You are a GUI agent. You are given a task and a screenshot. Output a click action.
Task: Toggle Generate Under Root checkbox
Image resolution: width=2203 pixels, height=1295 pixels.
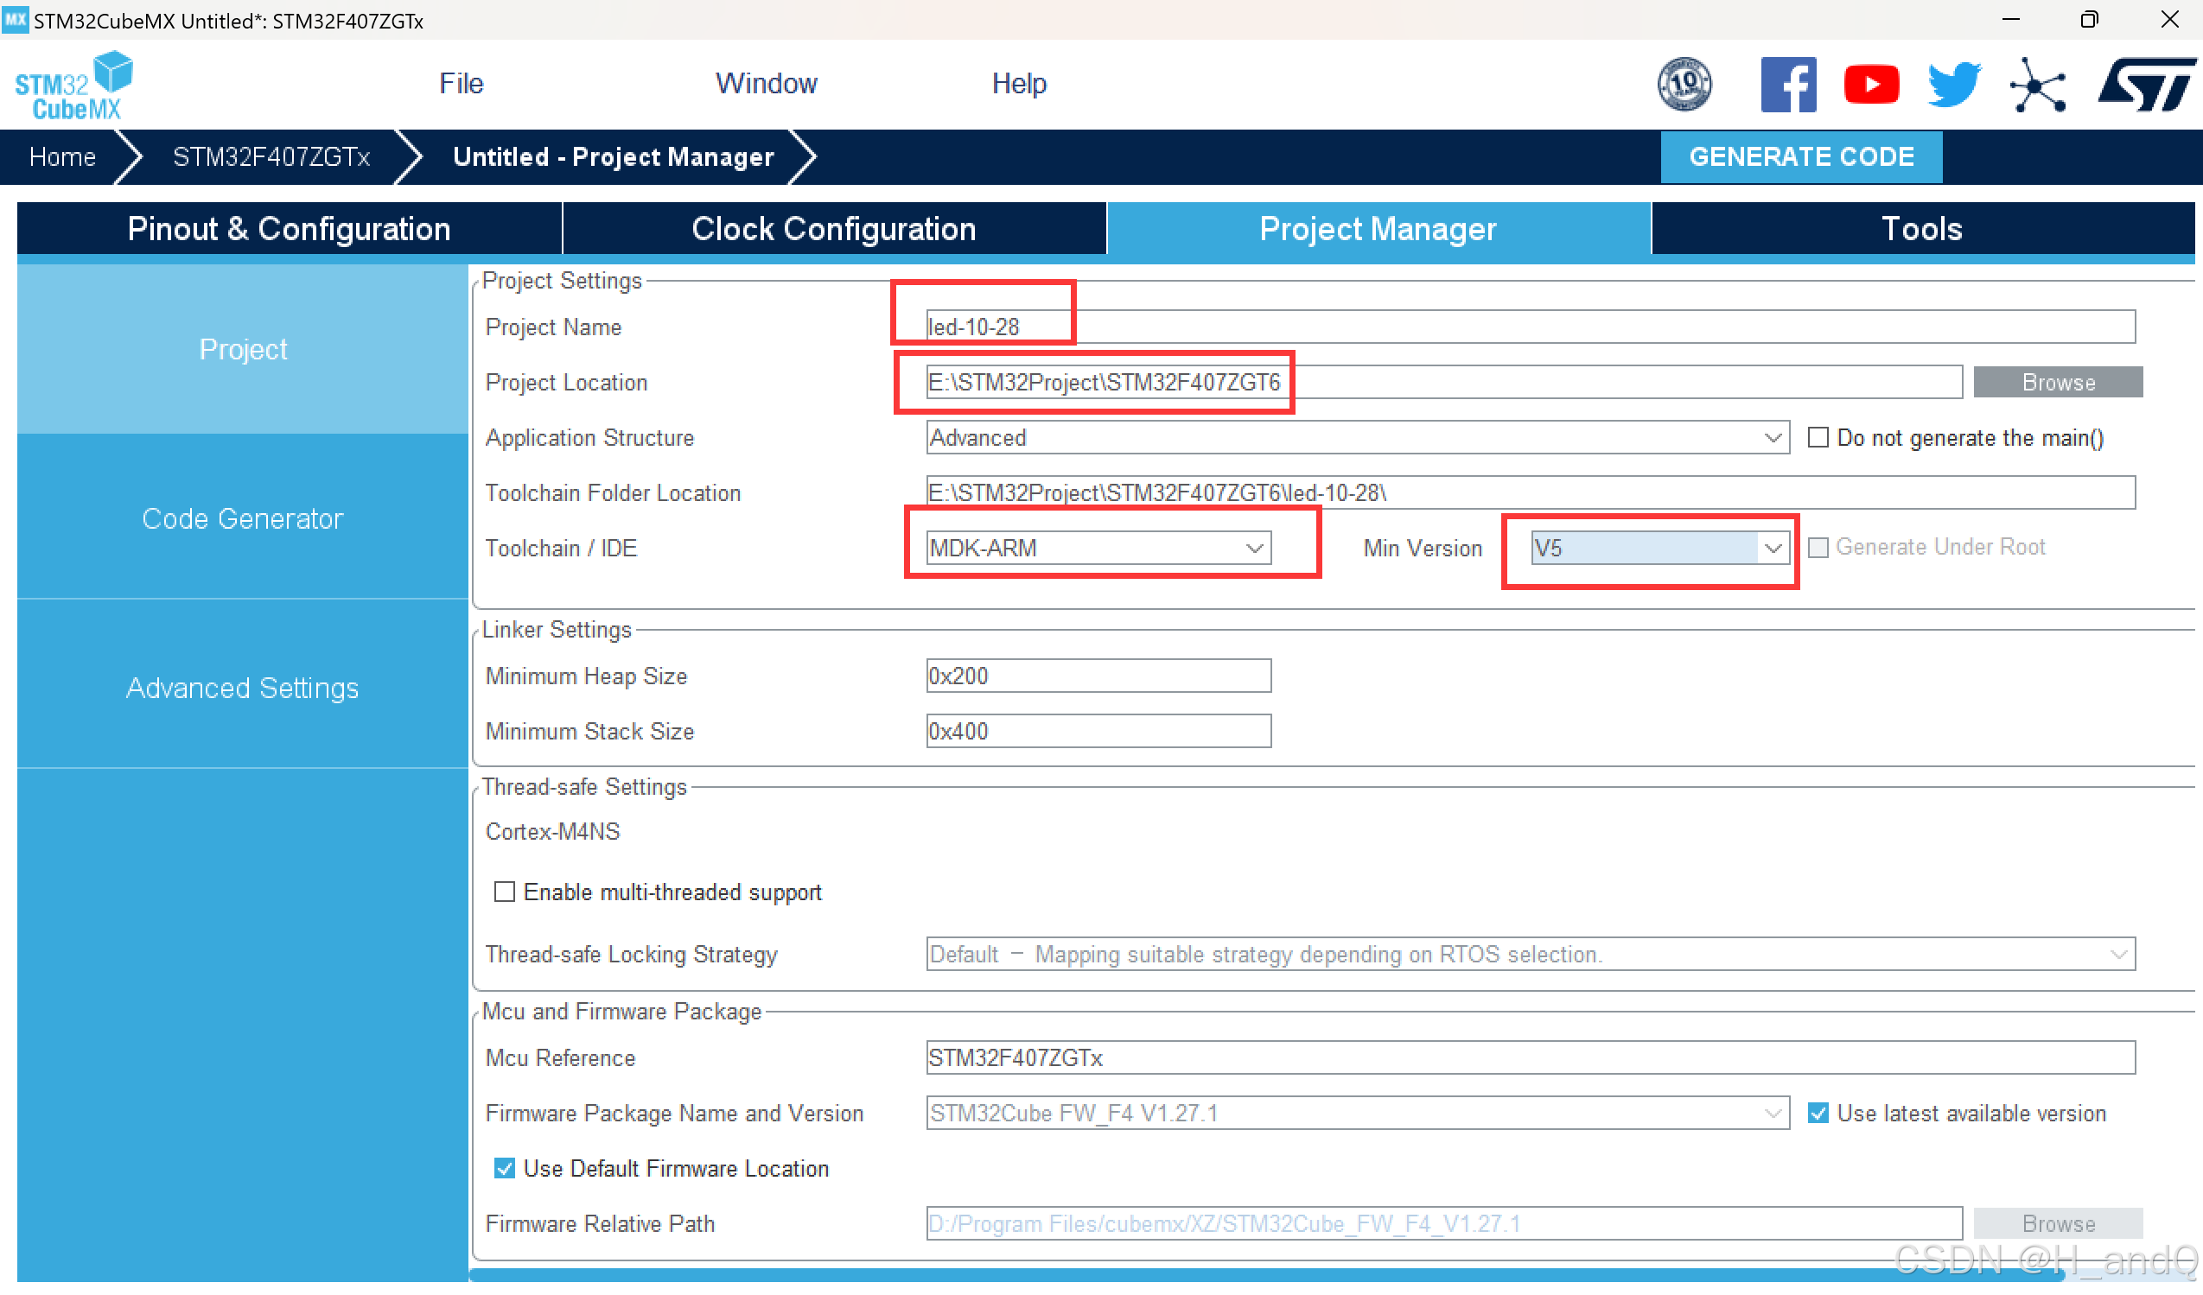(x=1818, y=547)
